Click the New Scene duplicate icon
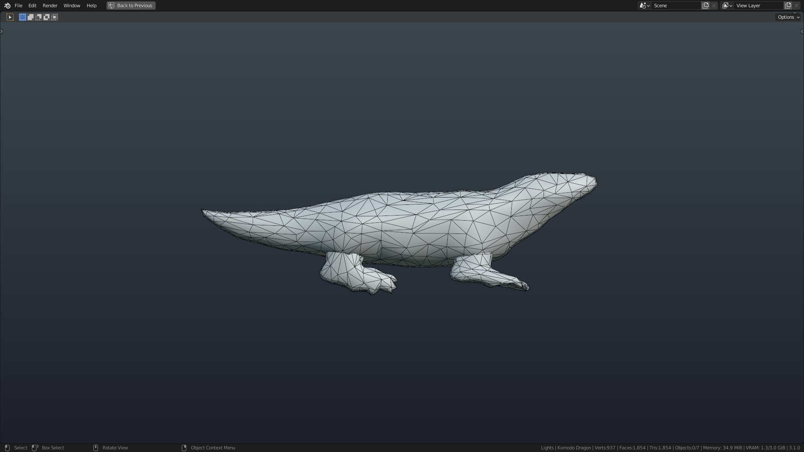Viewport: 804px width, 452px height. 706,5
